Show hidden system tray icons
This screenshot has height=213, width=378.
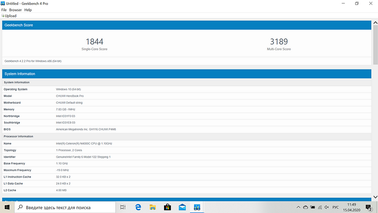click(298, 207)
